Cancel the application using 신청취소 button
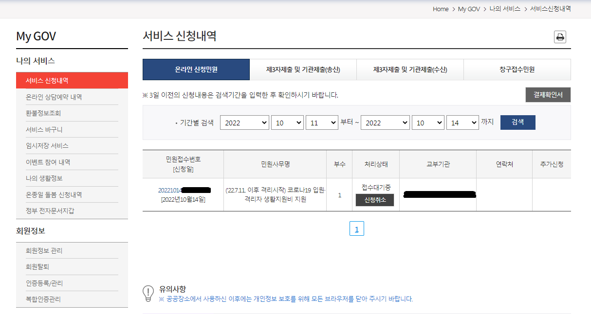This screenshot has height=314, width=591. 374,199
